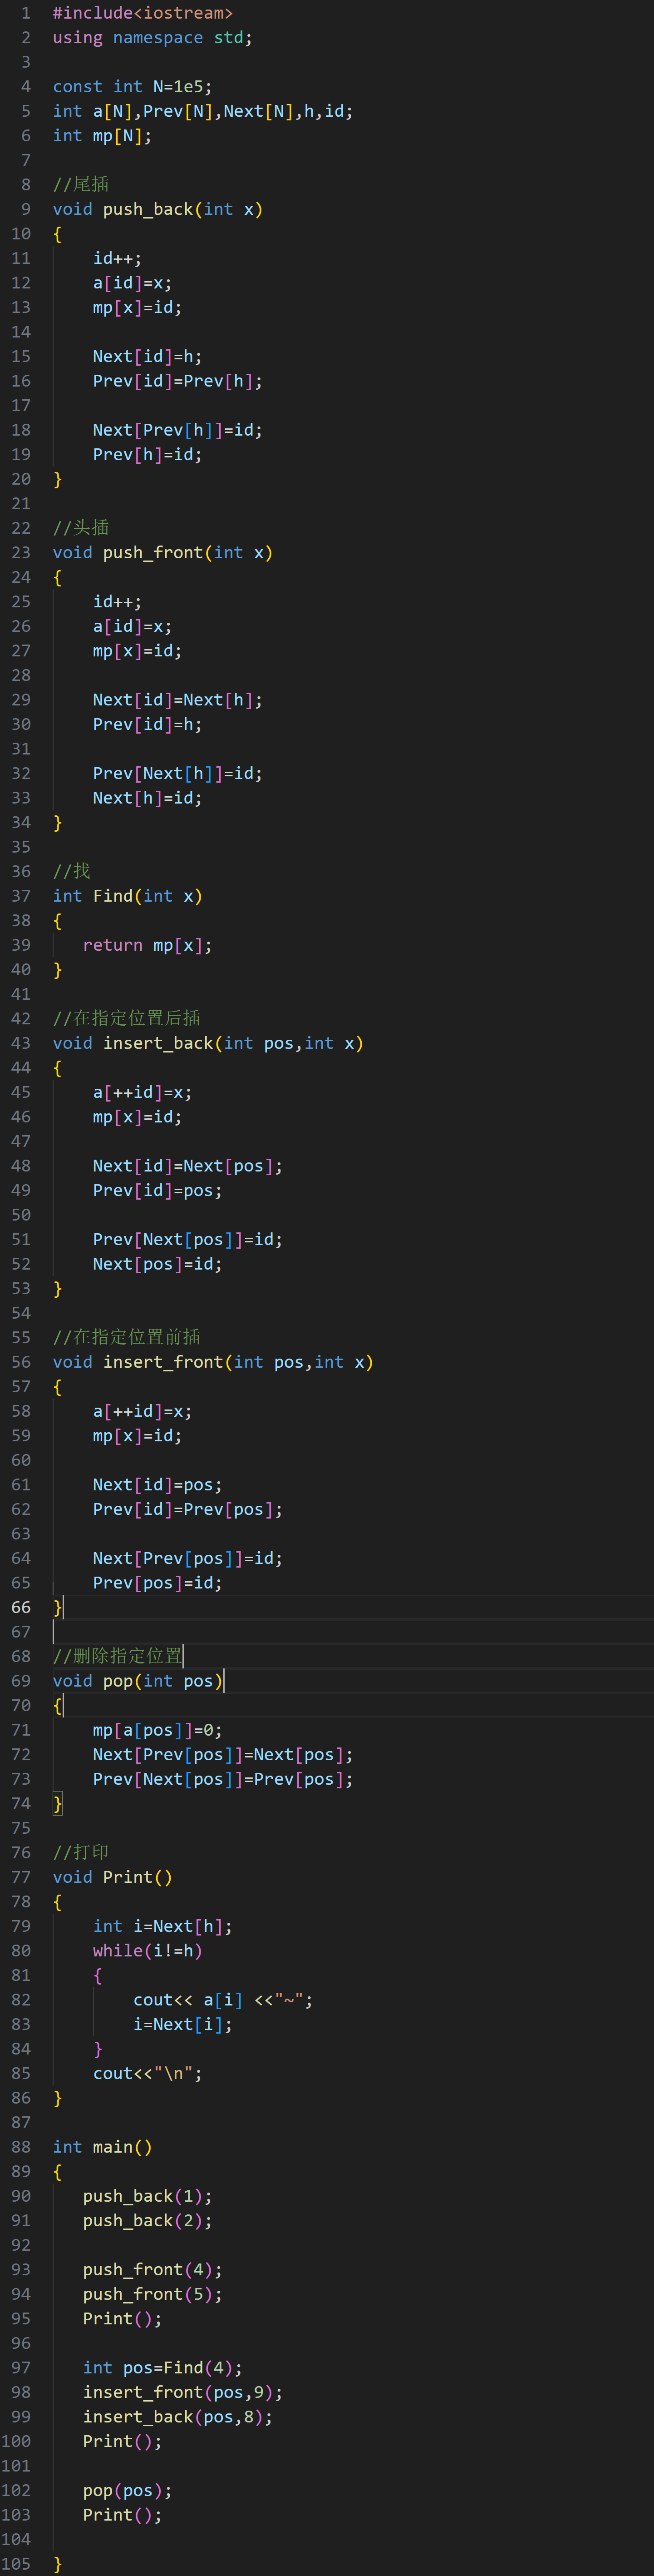654x2576 pixels.
Task: Click 'void Print()' signature
Action: (x=113, y=1877)
